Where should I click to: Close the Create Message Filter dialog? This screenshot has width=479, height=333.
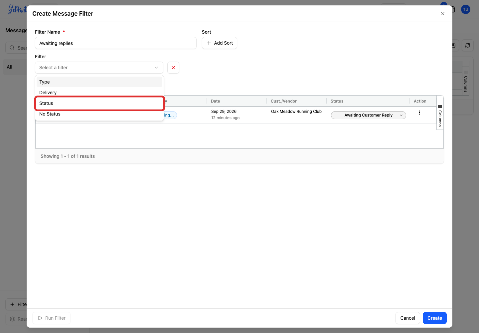[x=443, y=14]
